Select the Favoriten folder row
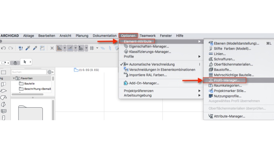Viewport: 274px width, 159px height. pyautogui.click(x=31, y=78)
